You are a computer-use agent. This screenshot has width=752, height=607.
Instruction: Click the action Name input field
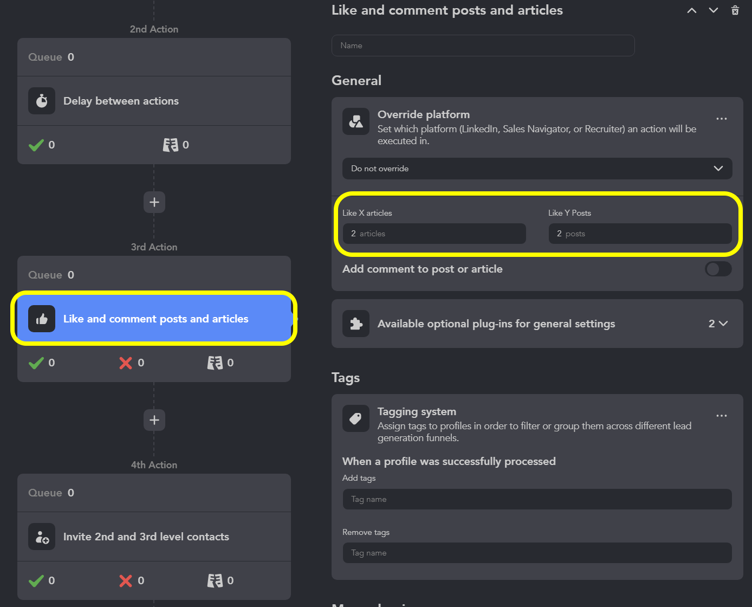[483, 46]
